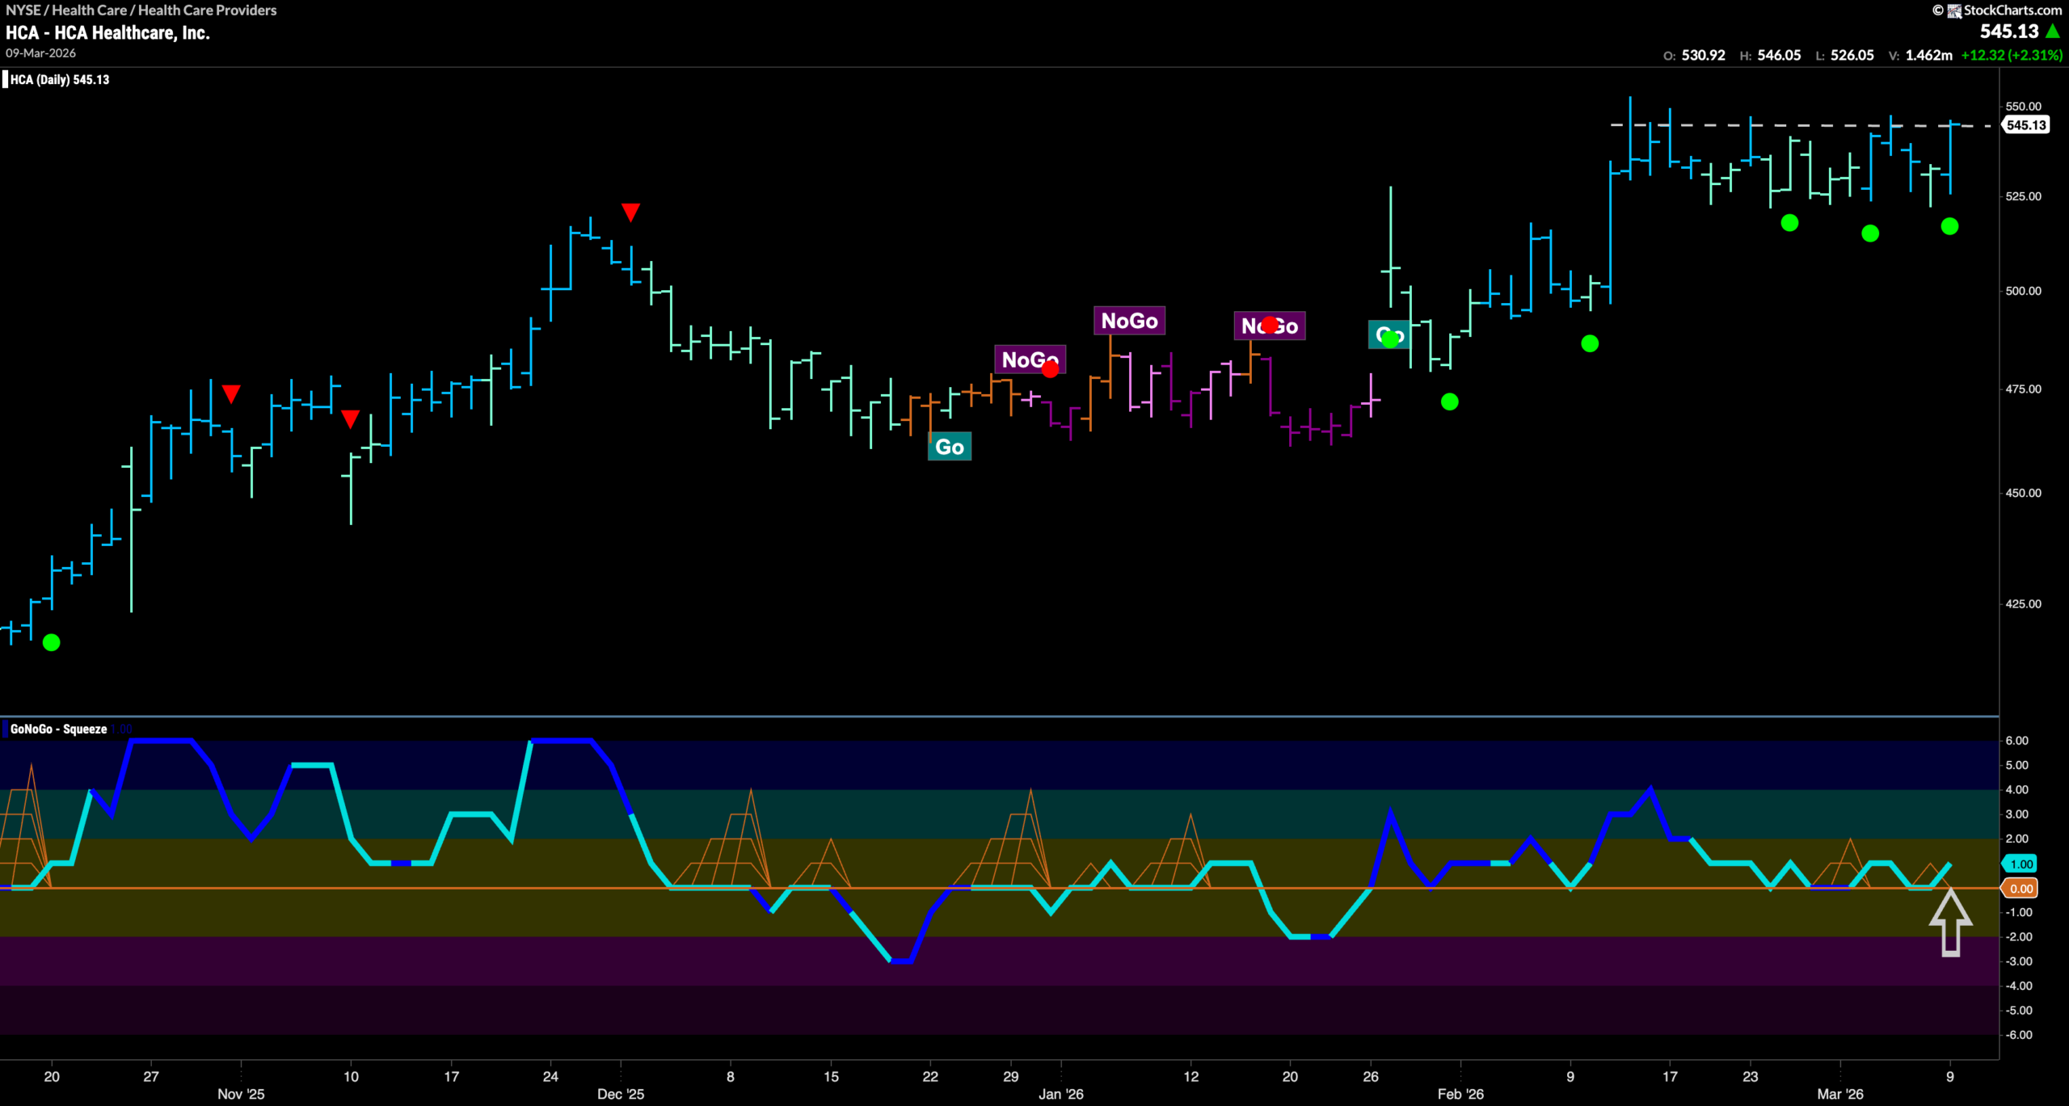Click the Jan '26 date axis label
This screenshot has width=2069, height=1106.
click(1061, 1094)
